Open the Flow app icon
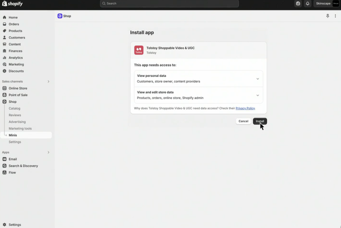The image size is (341, 228). (x=5, y=173)
